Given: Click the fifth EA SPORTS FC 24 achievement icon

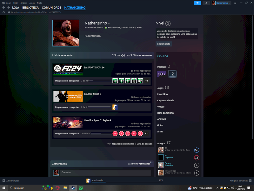Looking at the screenshot, I should 140,81.
